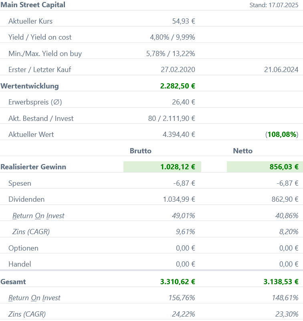This screenshot has height=321, width=303.
Task: Select the first purchase date 27.02.2020
Action: point(178,70)
